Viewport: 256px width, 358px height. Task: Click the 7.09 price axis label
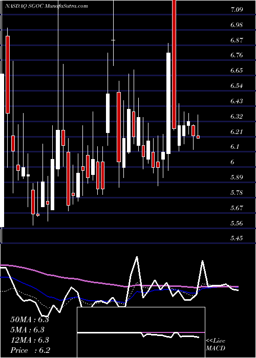tap(237, 10)
